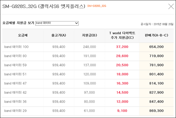Image resolution: width=176 pixels, height=118 pixels.
Task: Select the band 데이터 59 plan name
Action: 16,65
